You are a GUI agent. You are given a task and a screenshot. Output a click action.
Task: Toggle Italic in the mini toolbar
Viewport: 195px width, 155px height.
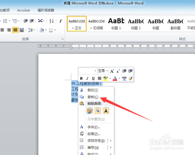(87, 78)
